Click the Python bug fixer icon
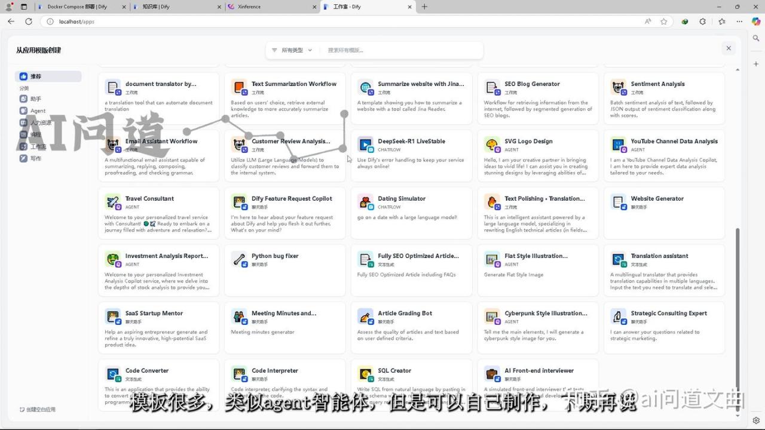Screen dimensions: 765x430 [x=239, y=259]
